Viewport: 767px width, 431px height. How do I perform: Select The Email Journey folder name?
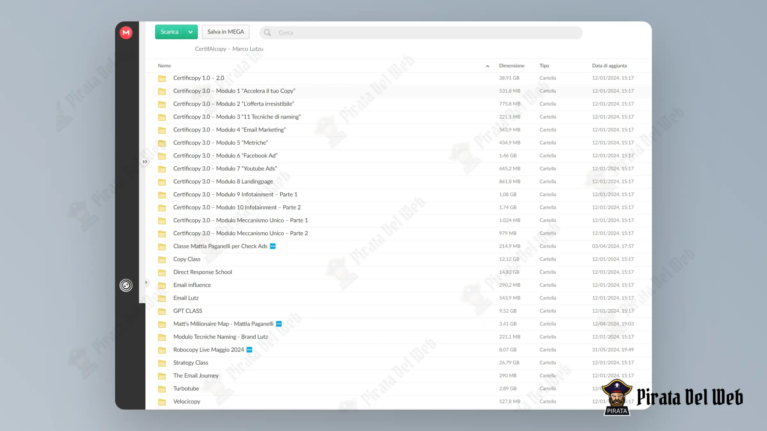[x=196, y=375]
